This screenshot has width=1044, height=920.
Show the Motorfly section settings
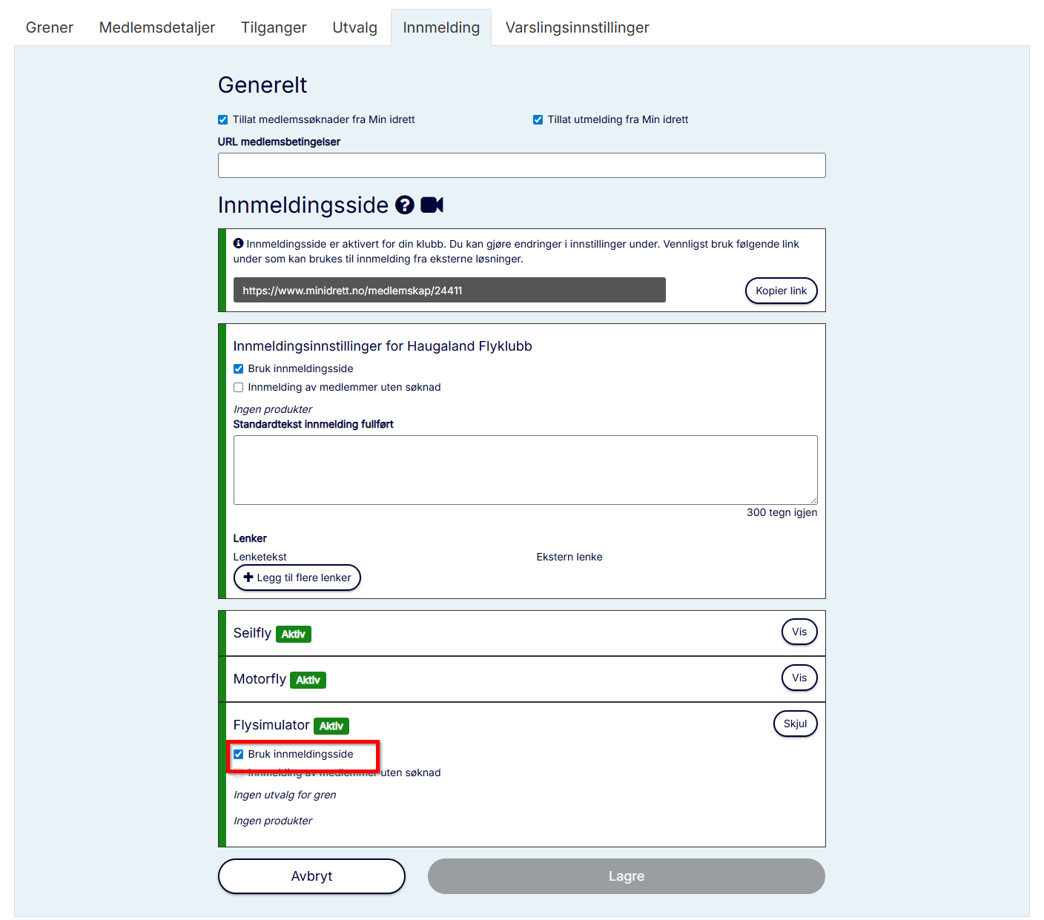pyautogui.click(x=799, y=678)
